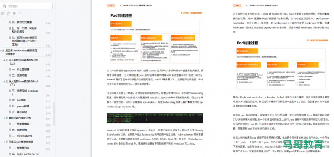Open bookmark 阿里云ACK集群控制器
This screenshot has width=334, height=157.
tap(21, 142)
